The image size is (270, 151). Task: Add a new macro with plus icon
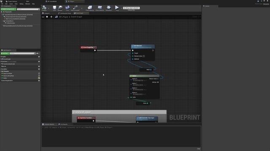point(39,66)
